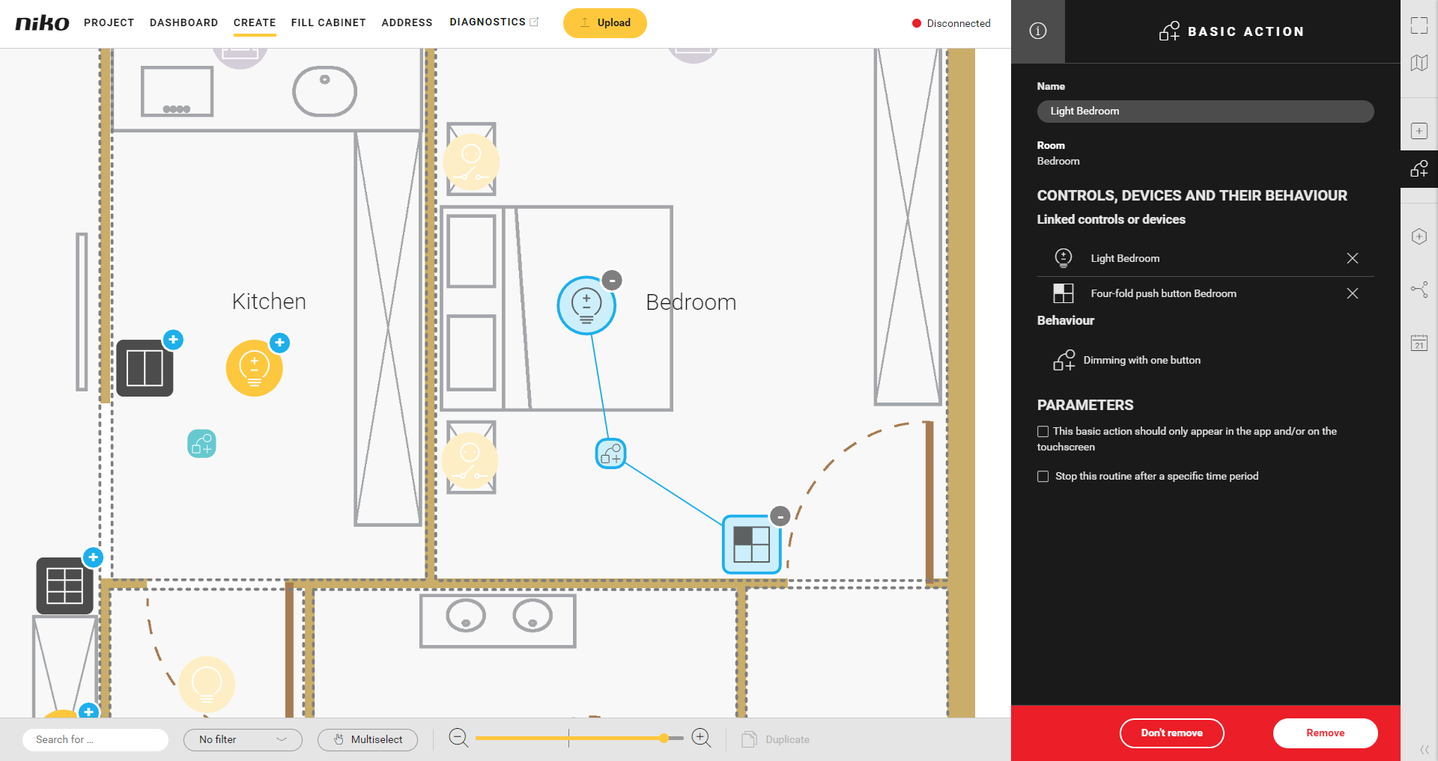Remove Four-fold push button Bedroom with X
The height and width of the screenshot is (761, 1438).
1353,293
